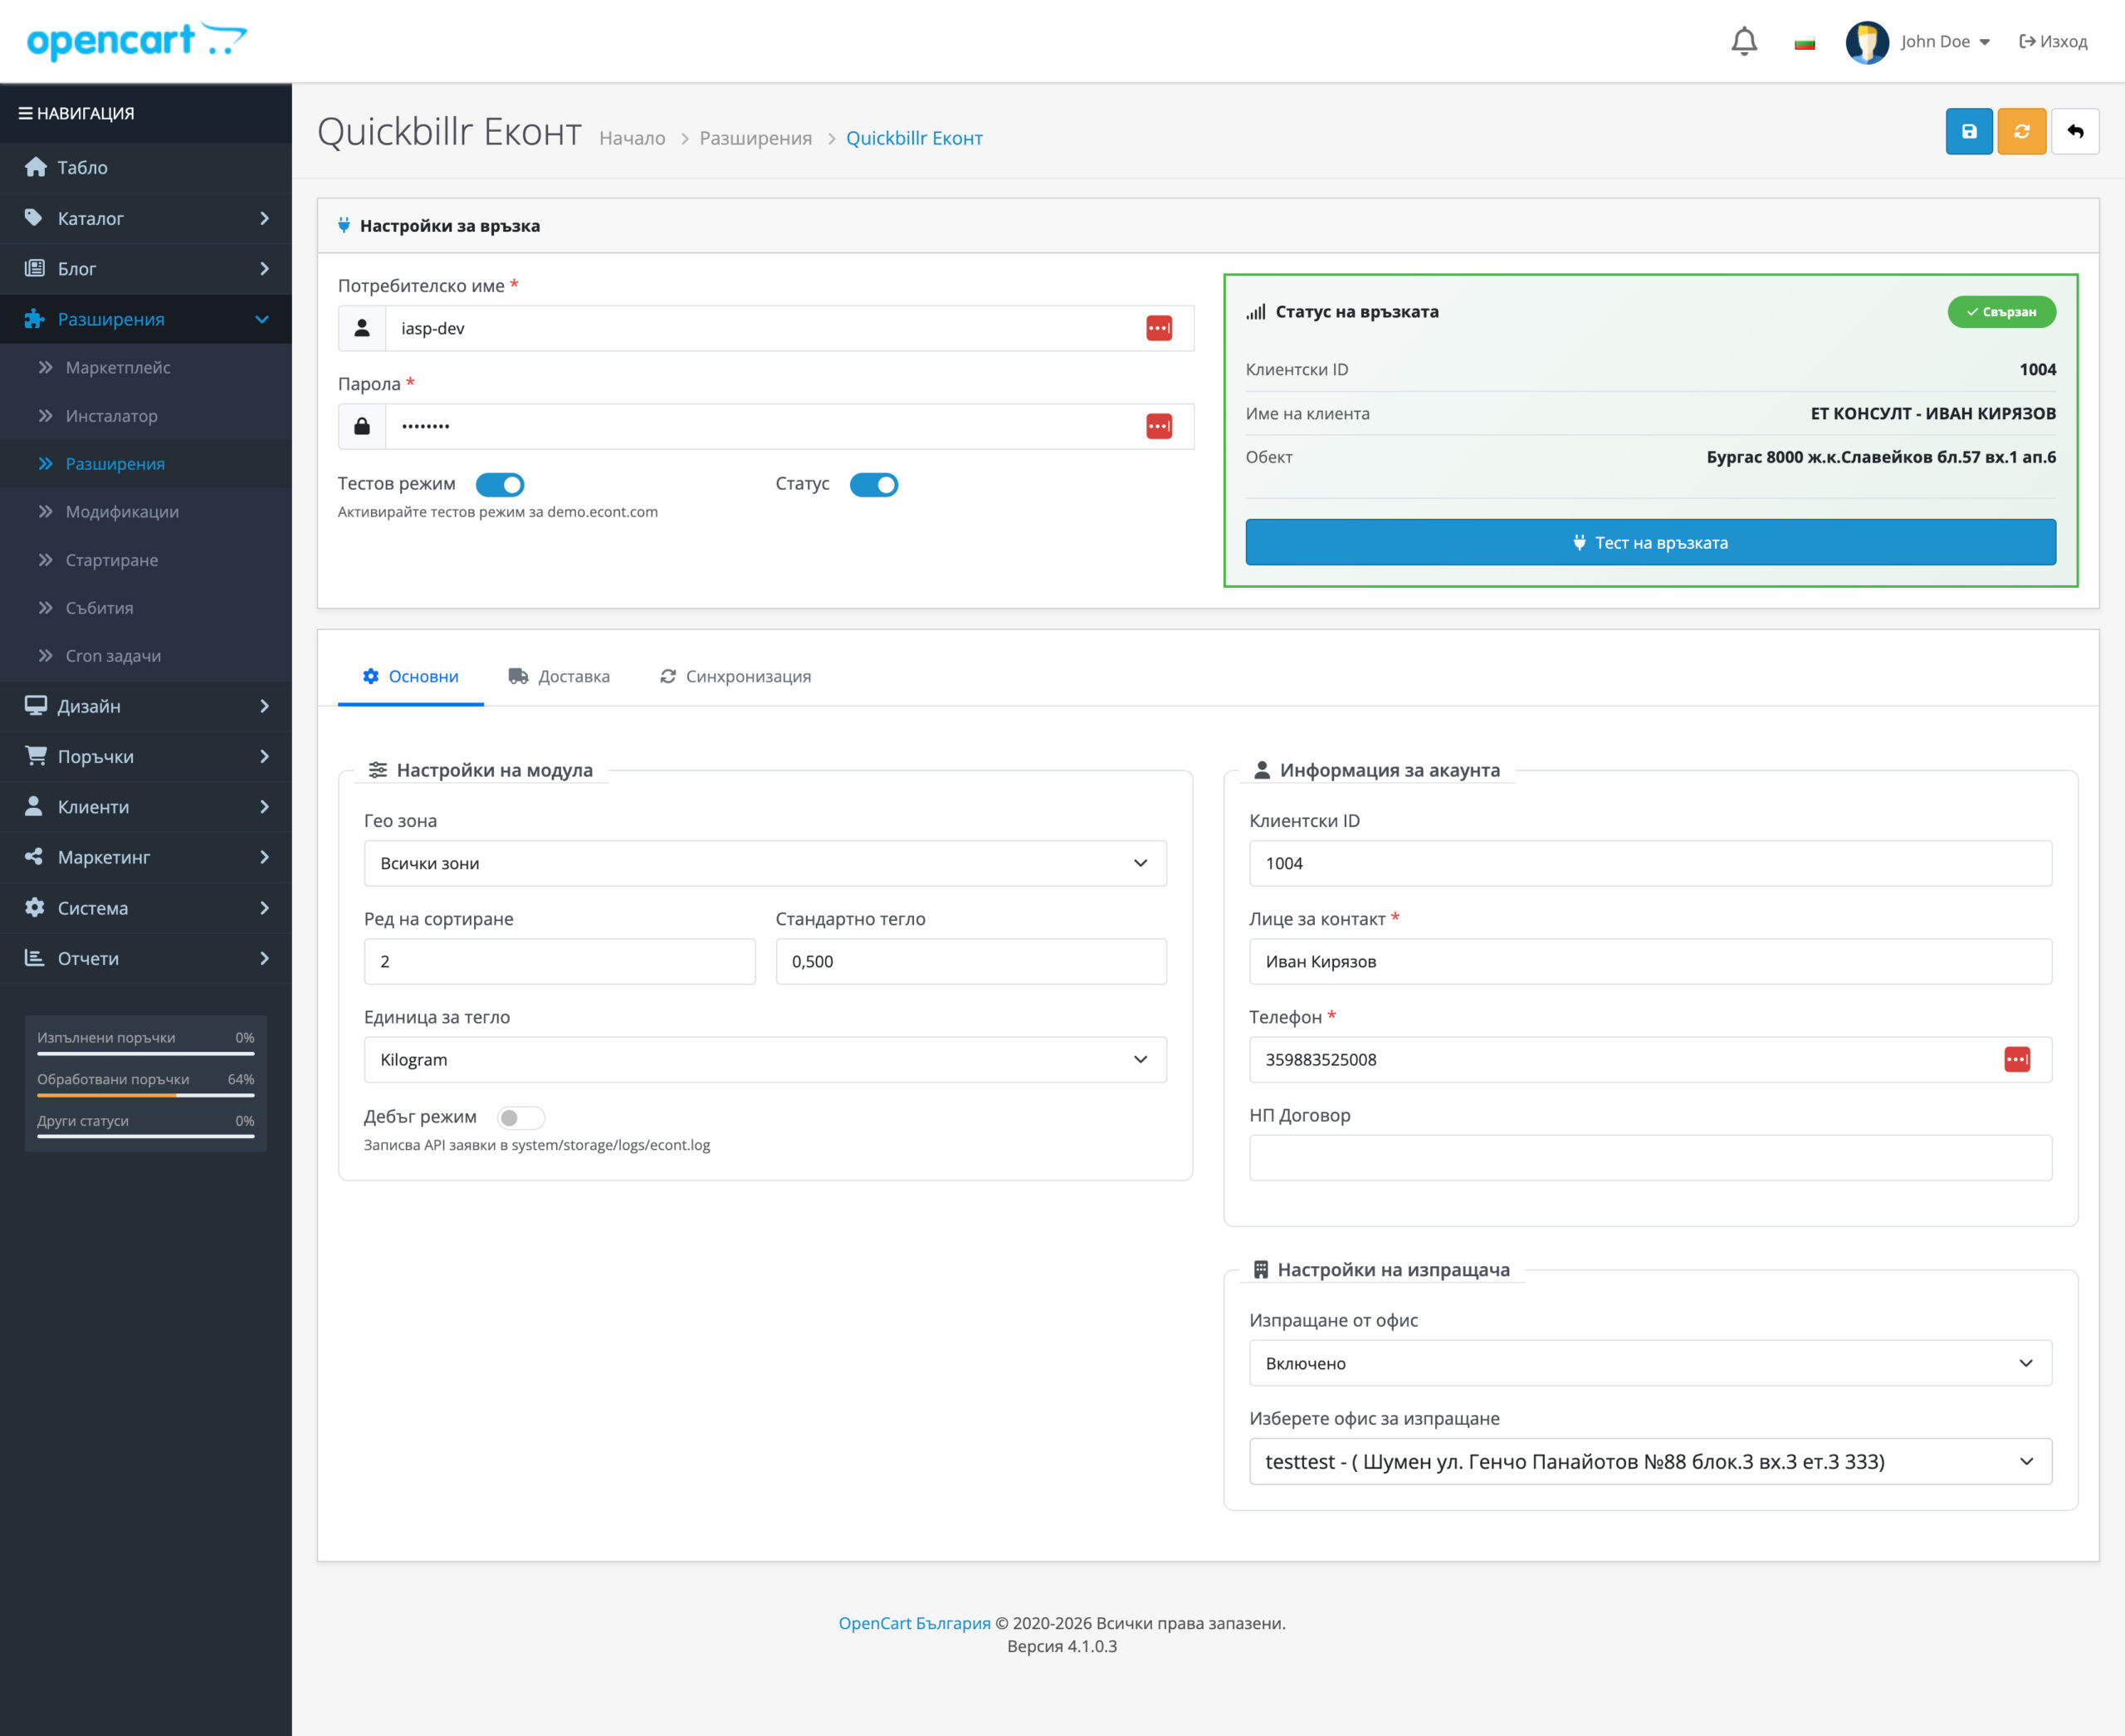Click the orange refresh icon button
Screen dimensions: 2125x1736
(2021, 131)
